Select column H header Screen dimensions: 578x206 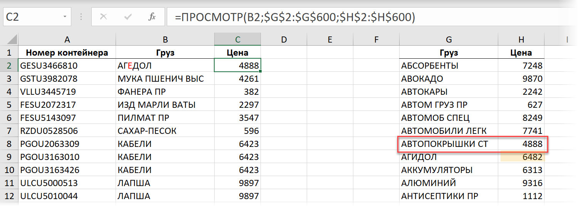(521, 39)
